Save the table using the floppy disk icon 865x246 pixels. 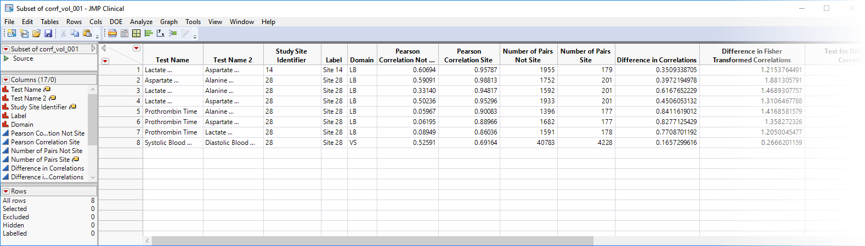(x=48, y=33)
